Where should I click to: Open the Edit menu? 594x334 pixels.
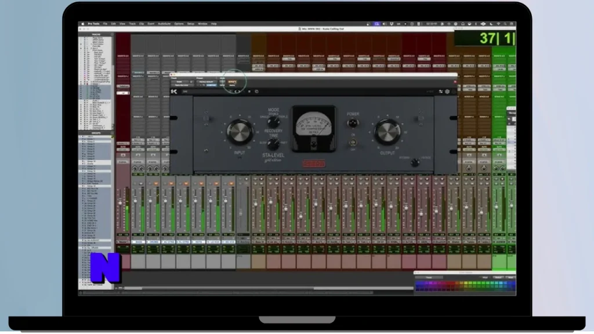pos(113,24)
